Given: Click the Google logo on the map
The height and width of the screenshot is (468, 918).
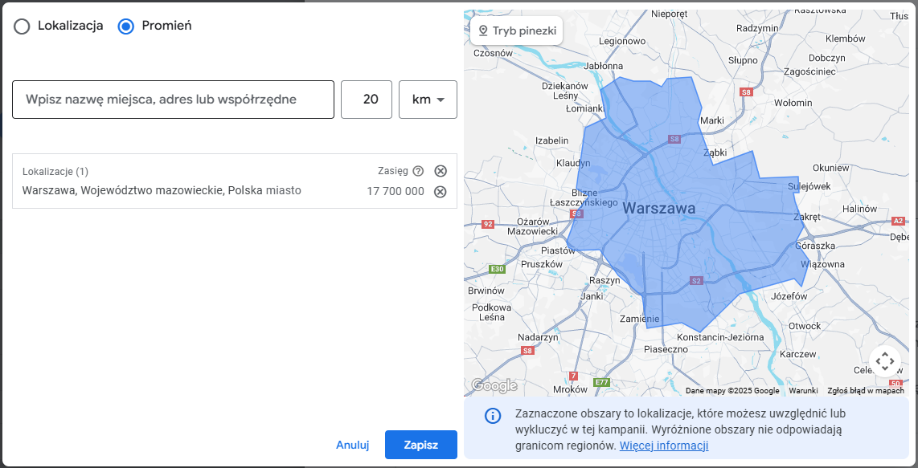Looking at the screenshot, I should pos(494,386).
